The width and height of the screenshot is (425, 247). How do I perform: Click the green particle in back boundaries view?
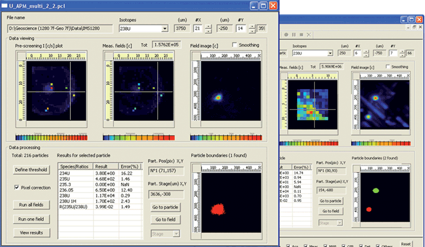tap(375, 191)
